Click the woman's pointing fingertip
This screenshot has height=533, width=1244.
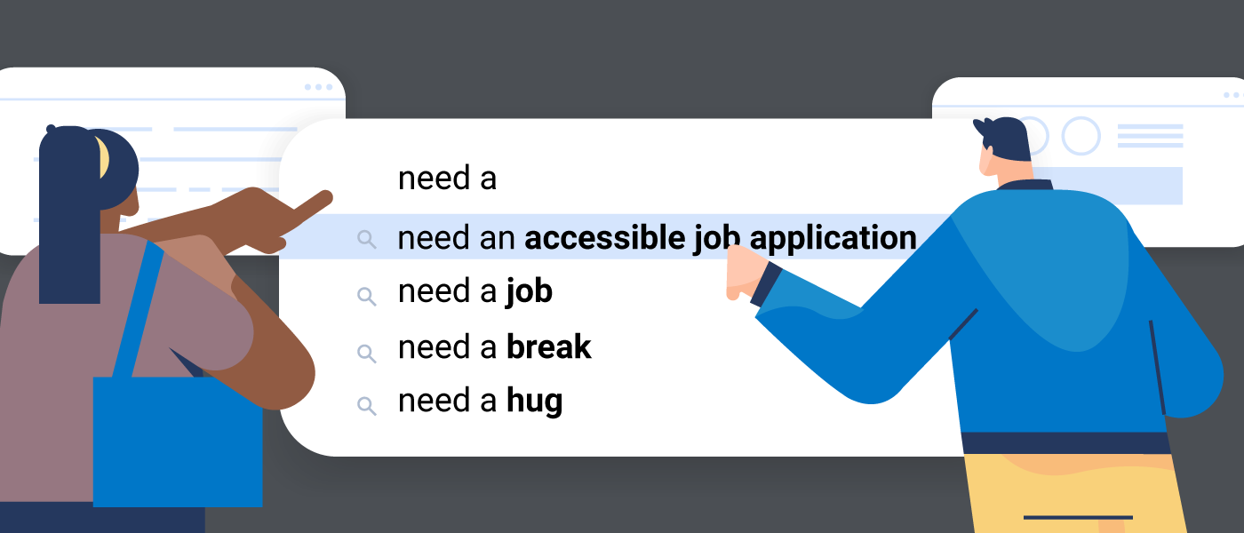pyautogui.click(x=325, y=197)
